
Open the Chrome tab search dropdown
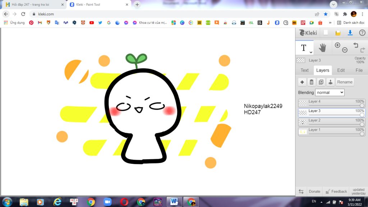(x=333, y=4)
